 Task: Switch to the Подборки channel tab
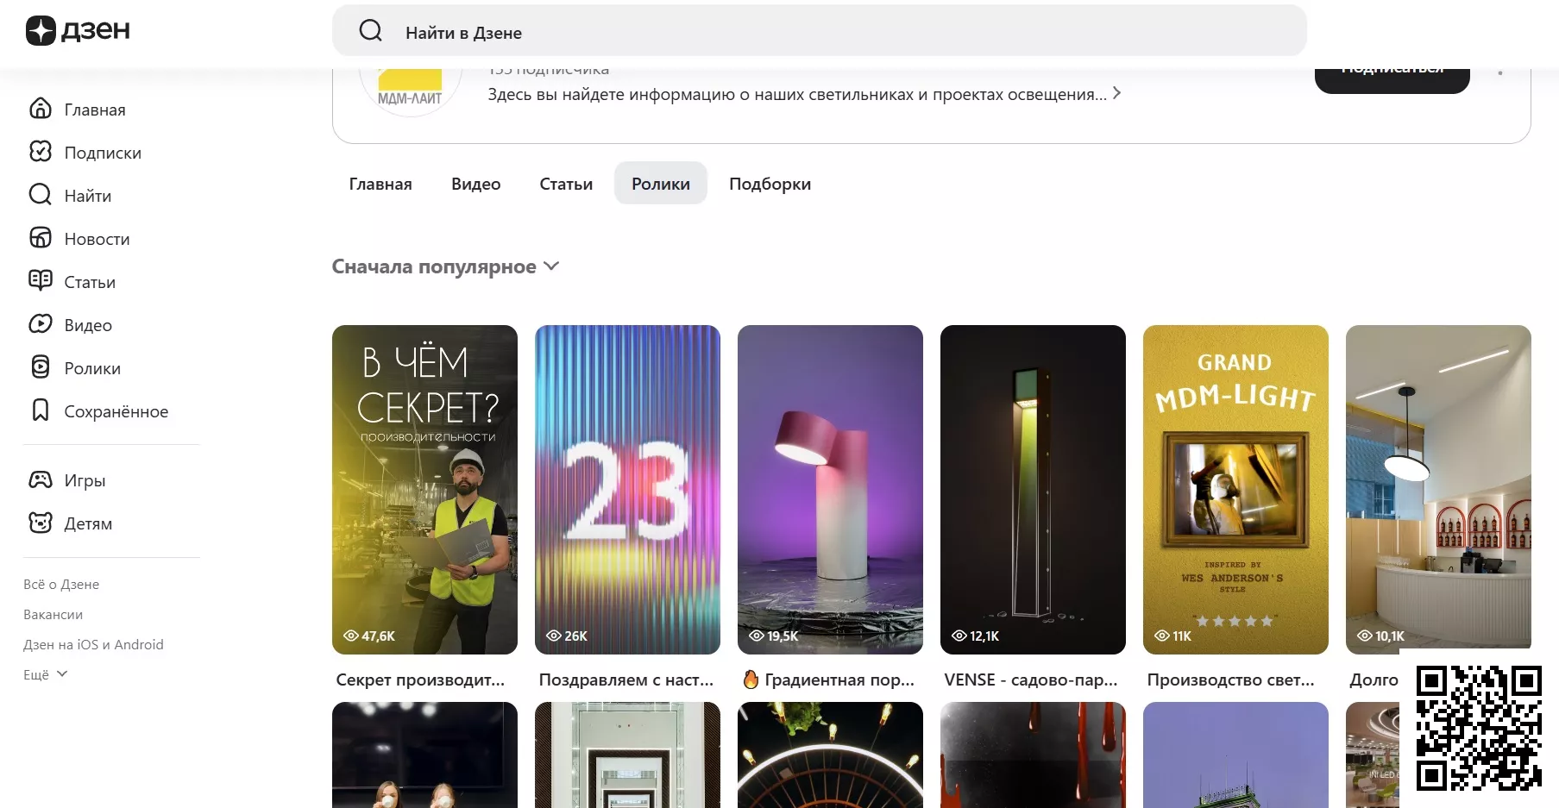pos(770,184)
